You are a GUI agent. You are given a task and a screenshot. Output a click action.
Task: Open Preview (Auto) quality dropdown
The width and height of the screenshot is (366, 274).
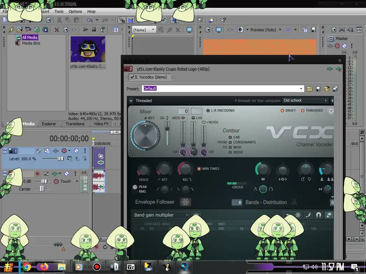pos(280,30)
